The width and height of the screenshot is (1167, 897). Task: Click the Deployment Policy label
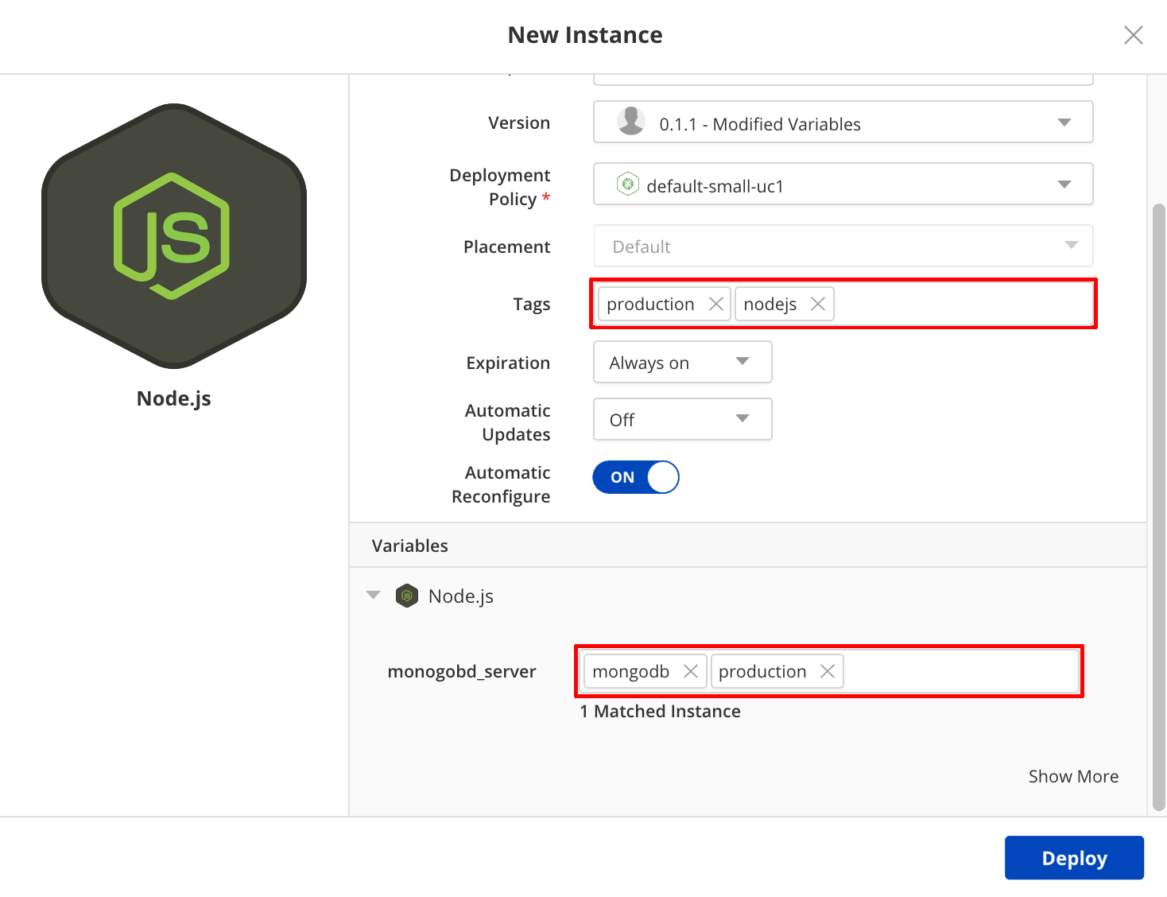point(500,187)
